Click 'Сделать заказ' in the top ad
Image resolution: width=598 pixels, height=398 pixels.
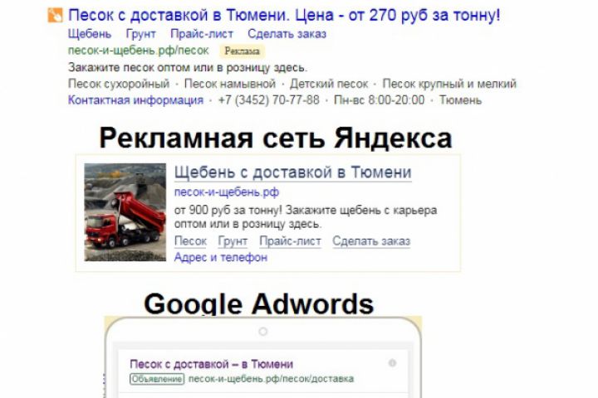tap(287, 34)
